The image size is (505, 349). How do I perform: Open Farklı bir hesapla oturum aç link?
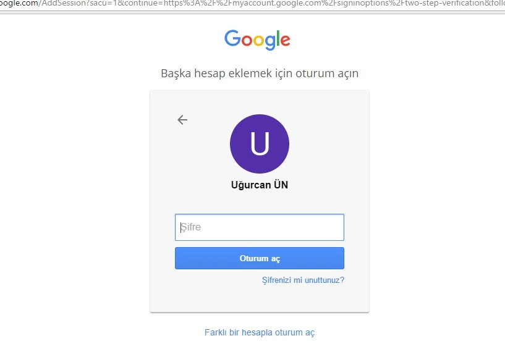pyautogui.click(x=260, y=332)
